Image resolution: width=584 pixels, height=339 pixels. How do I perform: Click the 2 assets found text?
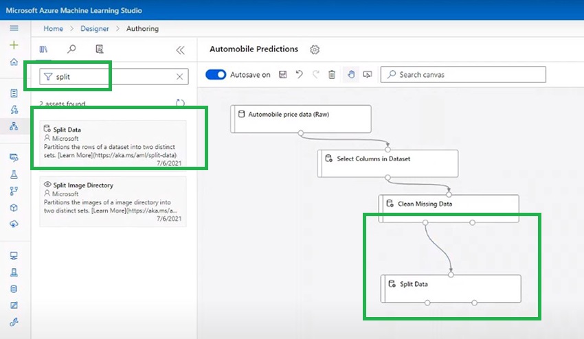[63, 104]
